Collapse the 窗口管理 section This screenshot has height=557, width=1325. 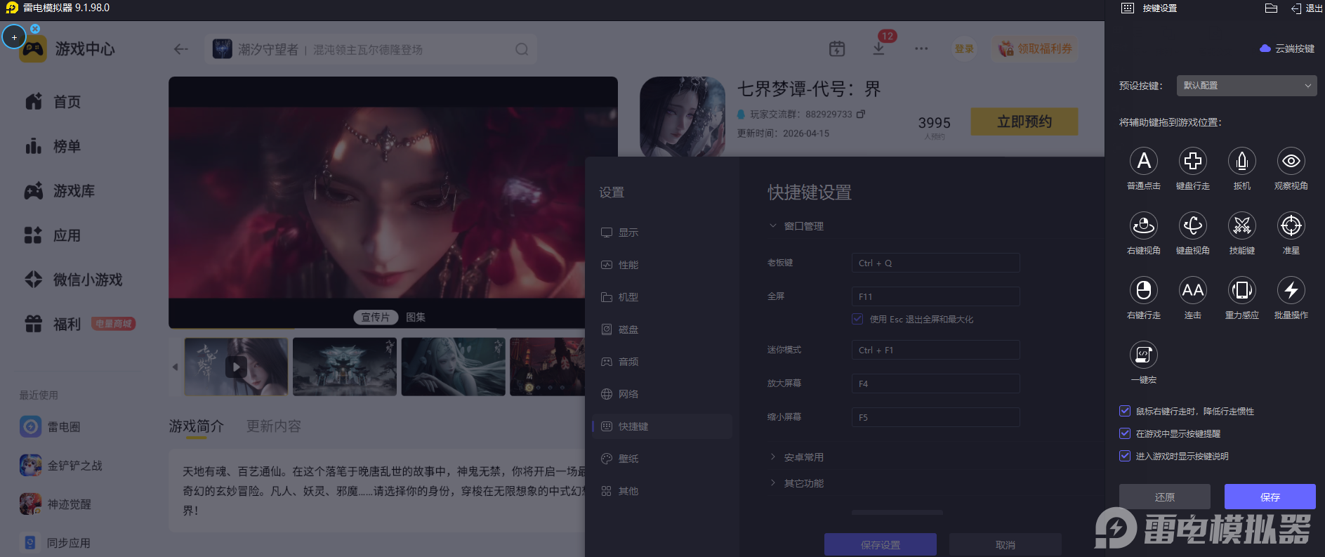797,226
